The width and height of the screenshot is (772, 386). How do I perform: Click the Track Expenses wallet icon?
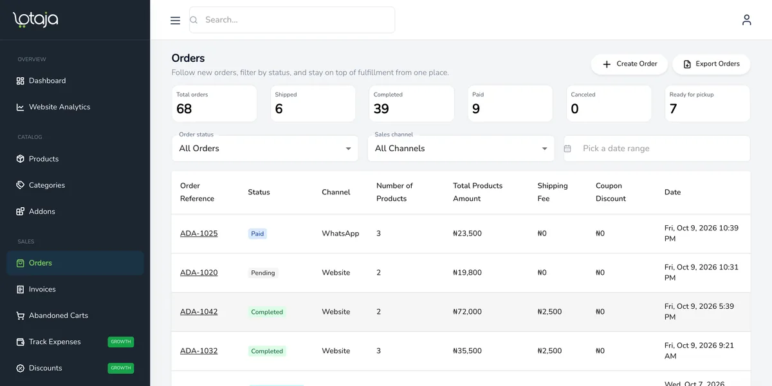[21, 342]
